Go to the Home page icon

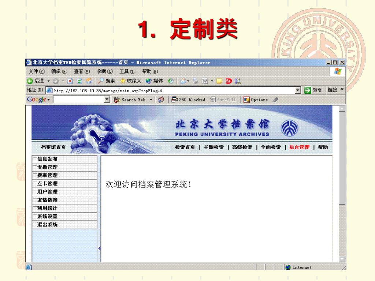point(89,81)
